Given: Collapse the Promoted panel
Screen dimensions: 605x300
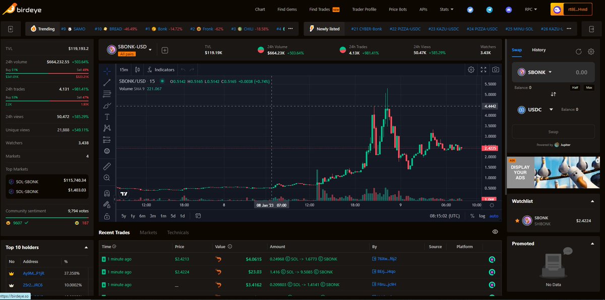Looking at the screenshot, I should [592, 244].
